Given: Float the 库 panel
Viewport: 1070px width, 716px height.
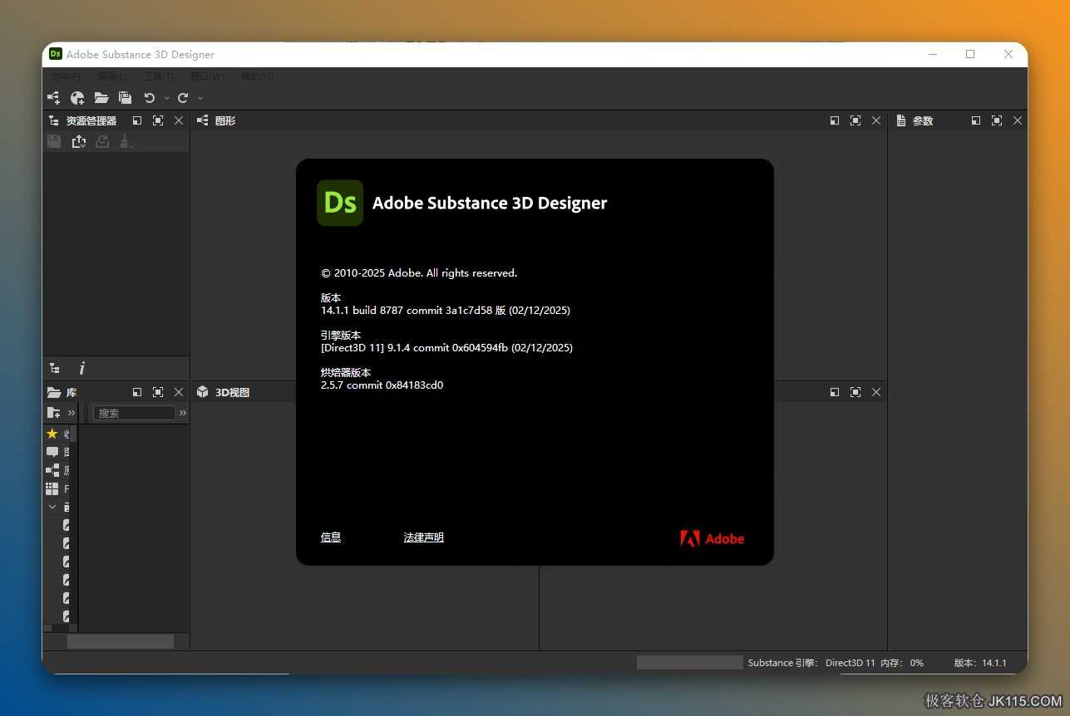Looking at the screenshot, I should click(137, 392).
